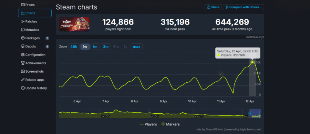Click the Patches branch icon
310x134 pixels.
(x=23, y=21)
